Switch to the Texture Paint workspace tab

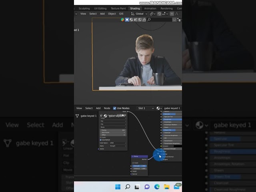click(x=118, y=8)
